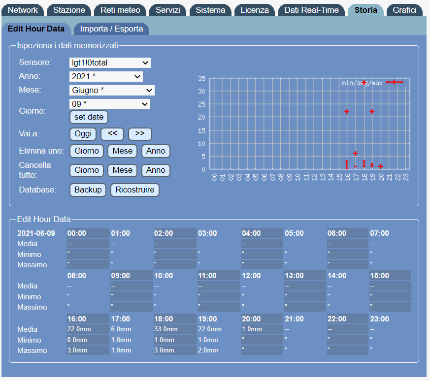Click Giorno in Elimina uno row
This screenshot has height=381, width=430.
click(x=87, y=151)
